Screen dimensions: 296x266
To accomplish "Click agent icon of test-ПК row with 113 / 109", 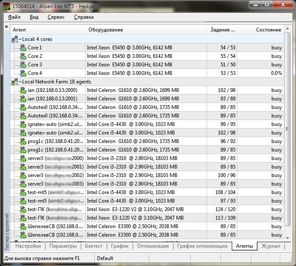I will pyautogui.click(x=23, y=218).
